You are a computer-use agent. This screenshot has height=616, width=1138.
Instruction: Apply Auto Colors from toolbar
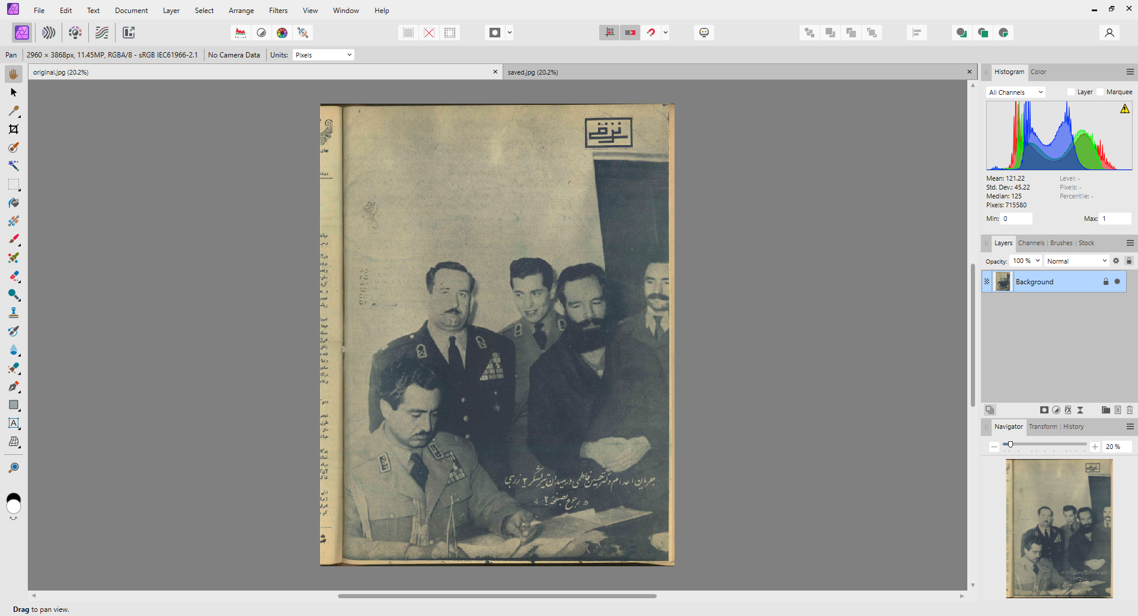point(282,33)
